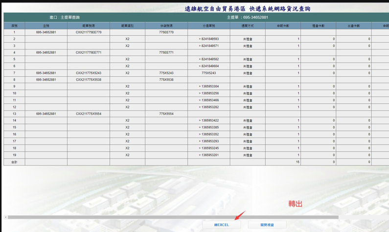
Task: Select the 序號 column header
Action: [x=14, y=25]
